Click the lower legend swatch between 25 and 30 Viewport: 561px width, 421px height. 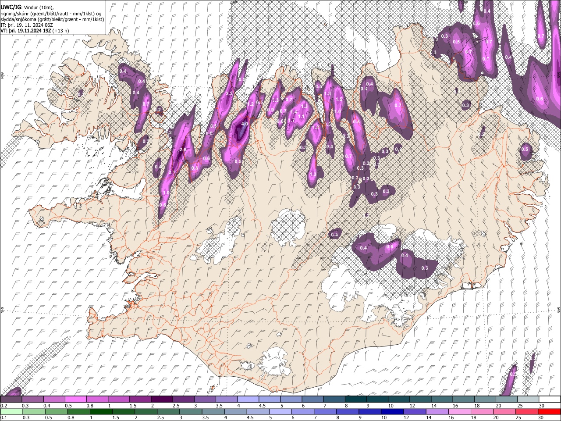click(527, 412)
